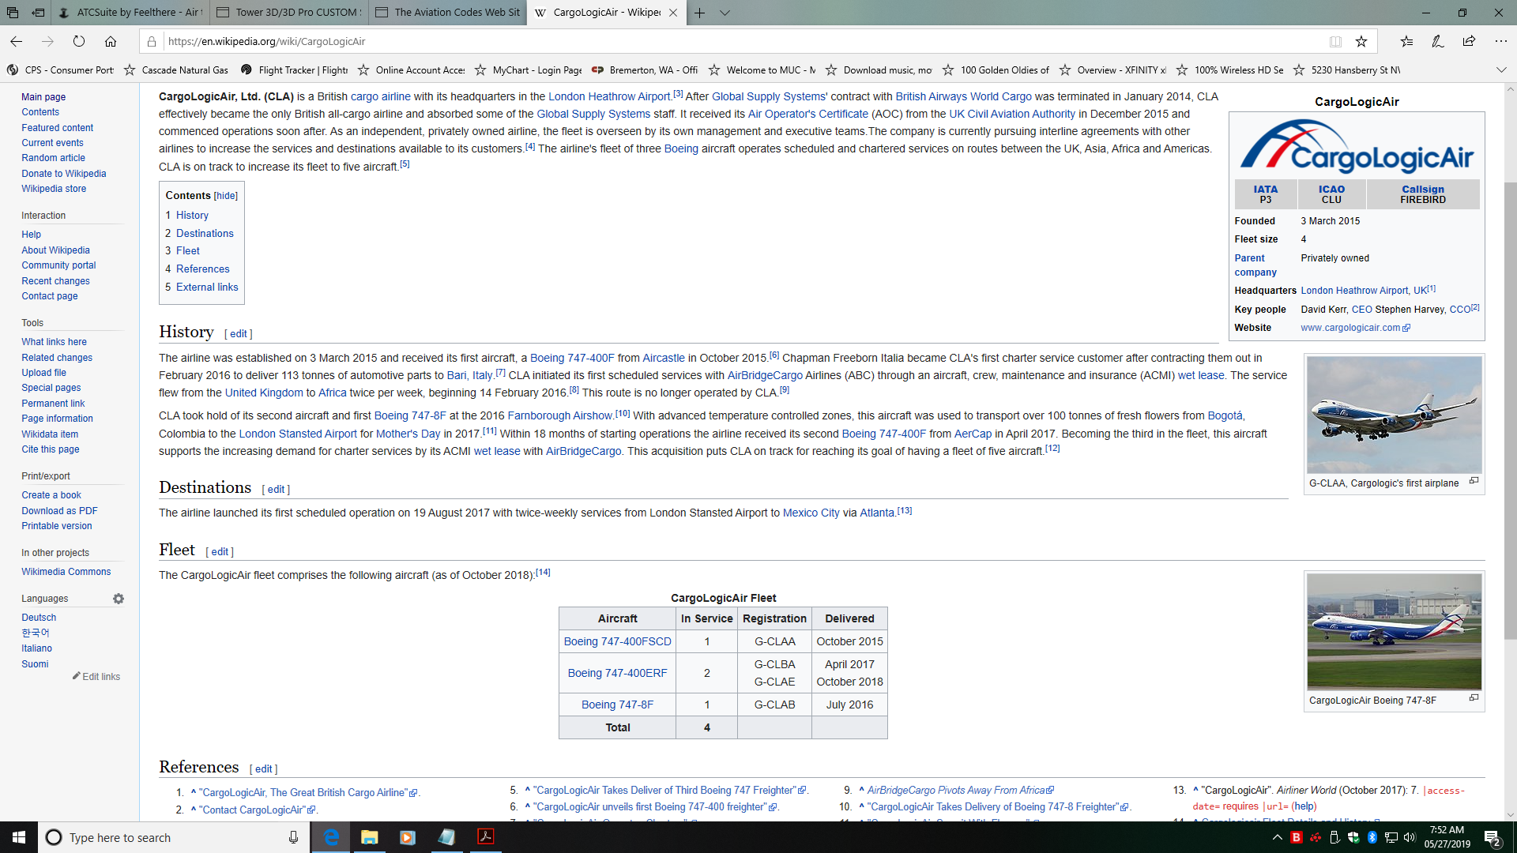Open Boeing 747-400FSCD fleet link
Image resolution: width=1517 pixels, height=853 pixels.
coord(617,641)
